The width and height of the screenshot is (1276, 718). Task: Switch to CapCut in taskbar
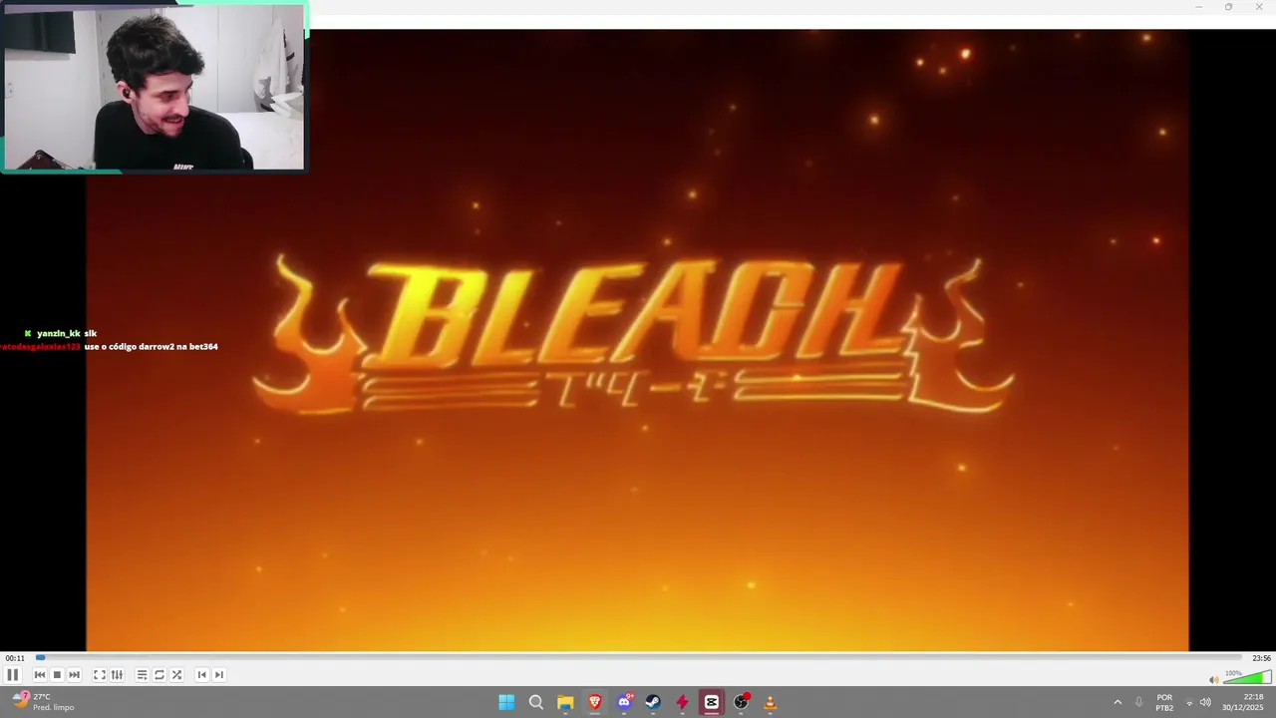[x=712, y=702]
